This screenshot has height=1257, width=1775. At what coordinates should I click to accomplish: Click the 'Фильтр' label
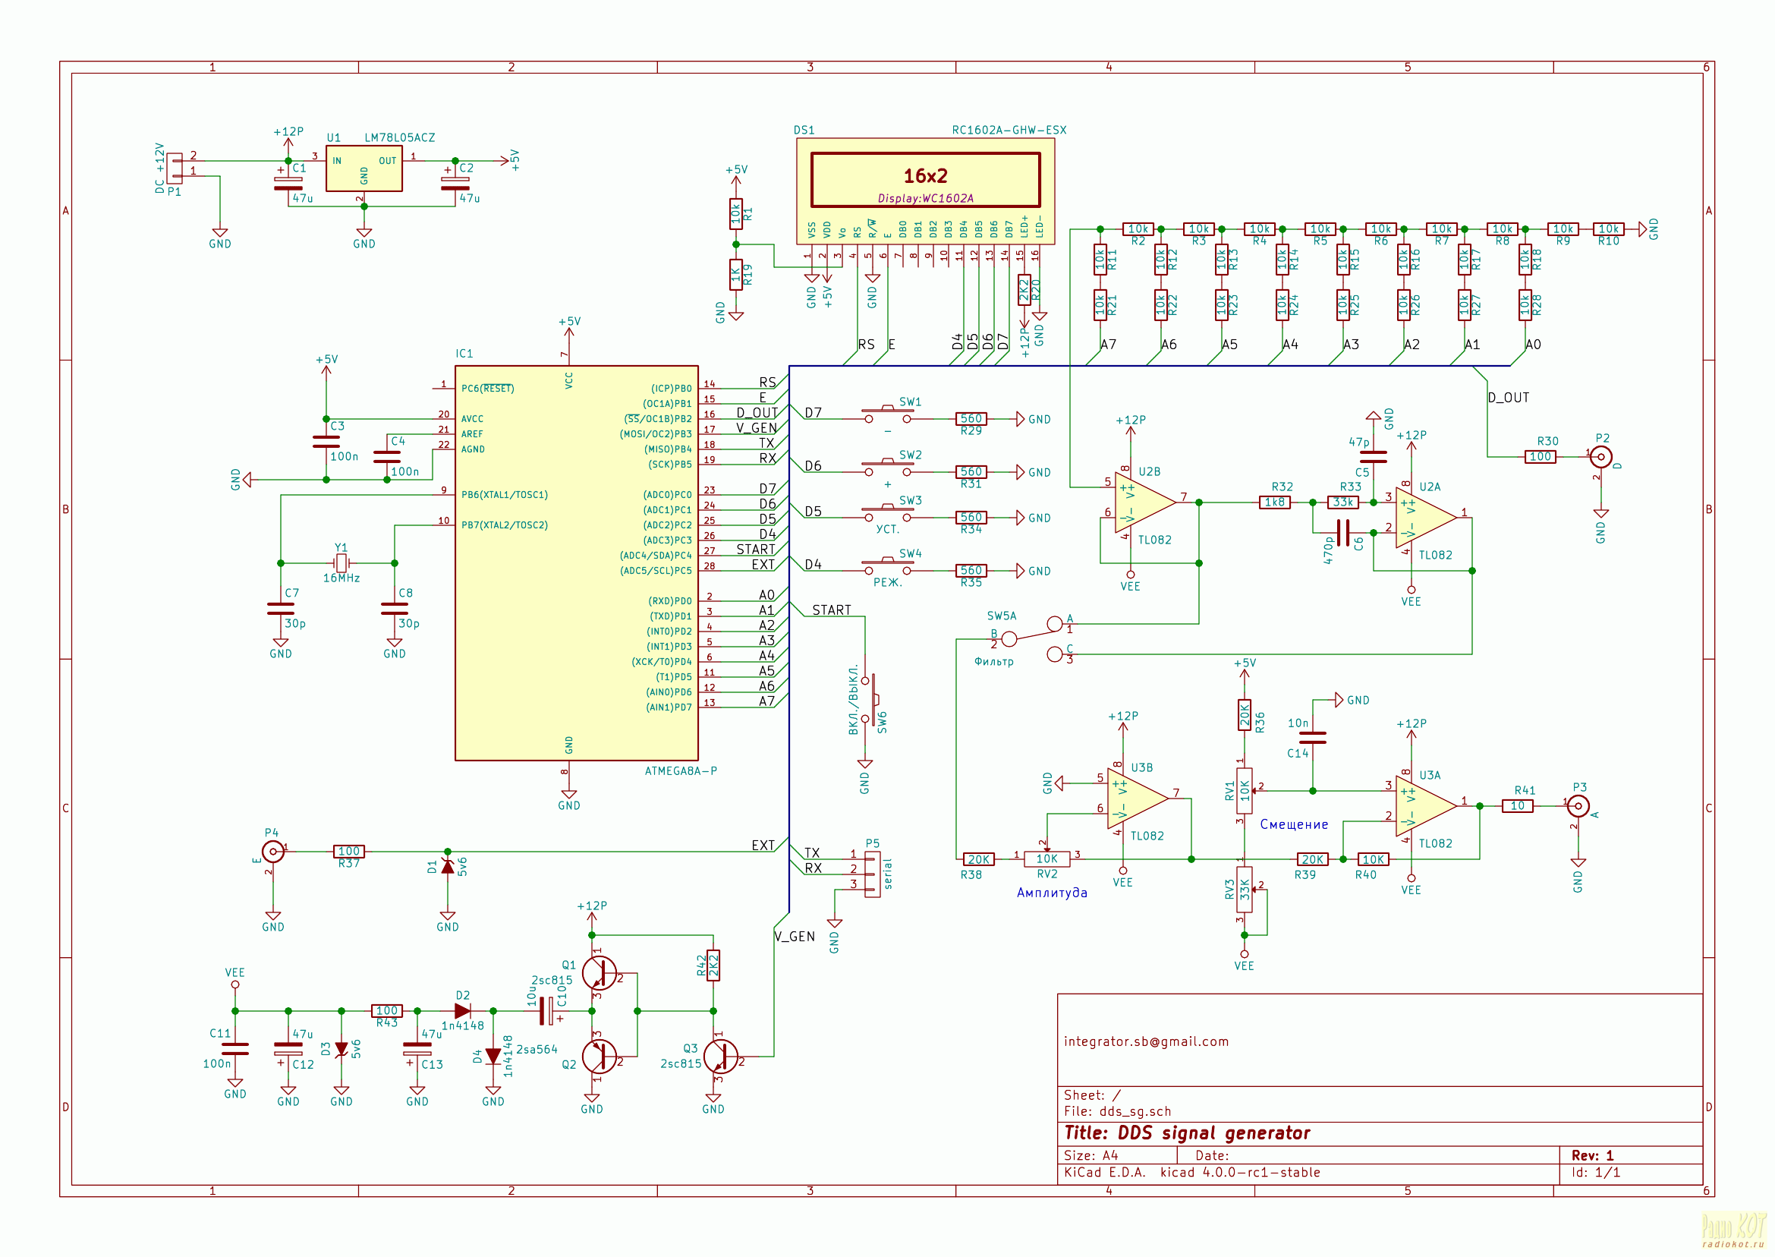[993, 662]
